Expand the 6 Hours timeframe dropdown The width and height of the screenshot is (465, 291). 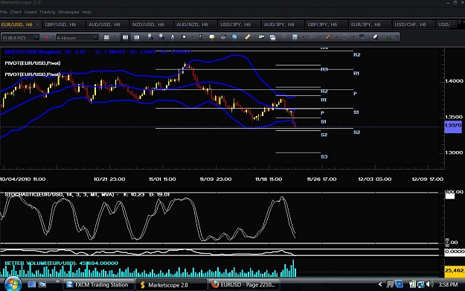tap(95, 37)
